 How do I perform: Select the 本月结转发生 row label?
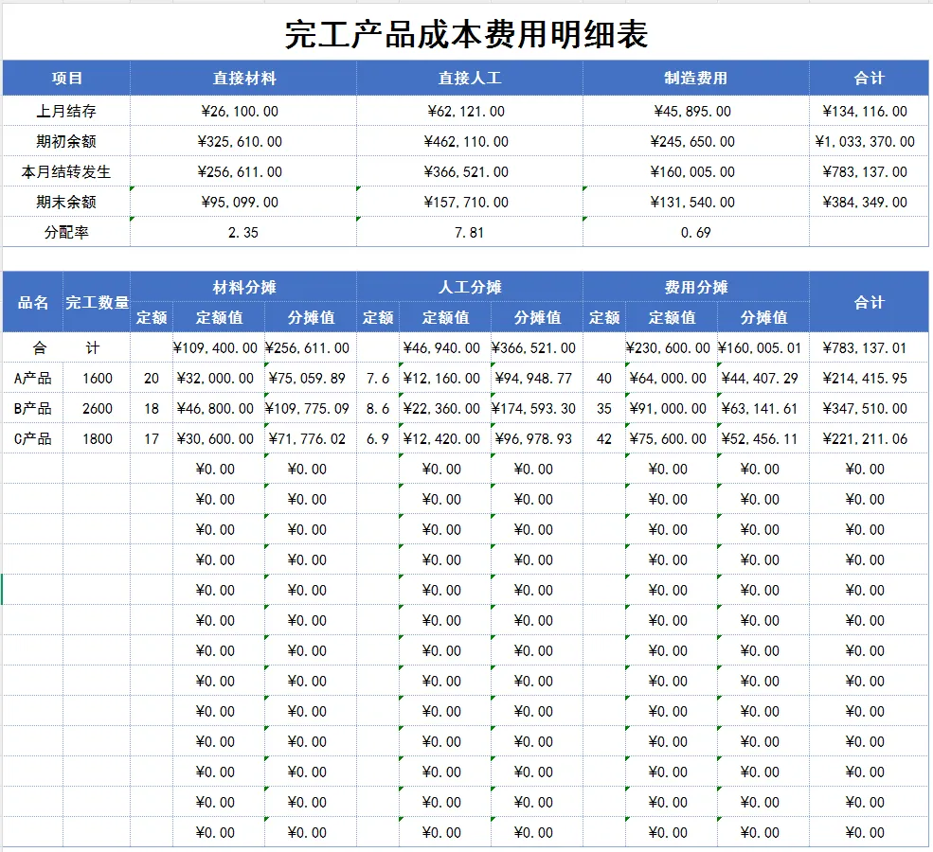click(66, 172)
